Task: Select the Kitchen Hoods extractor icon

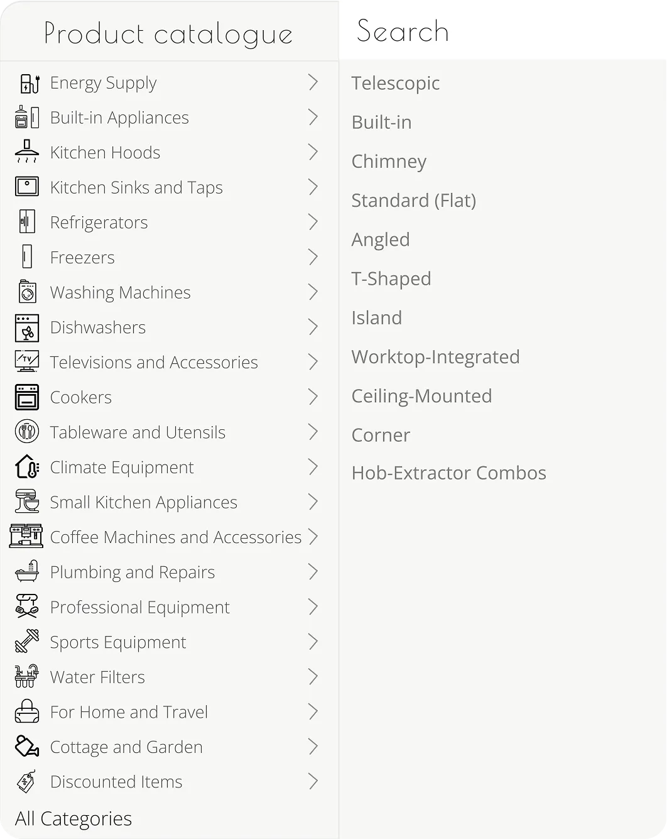Action: (27, 152)
